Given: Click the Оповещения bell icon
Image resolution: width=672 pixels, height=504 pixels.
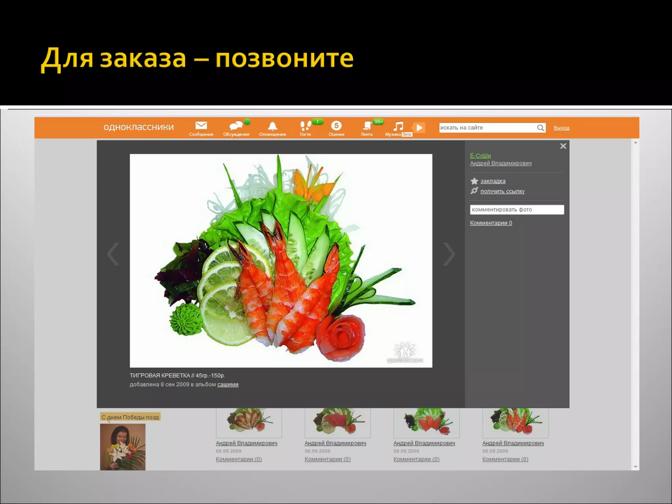Looking at the screenshot, I should coord(272,126).
